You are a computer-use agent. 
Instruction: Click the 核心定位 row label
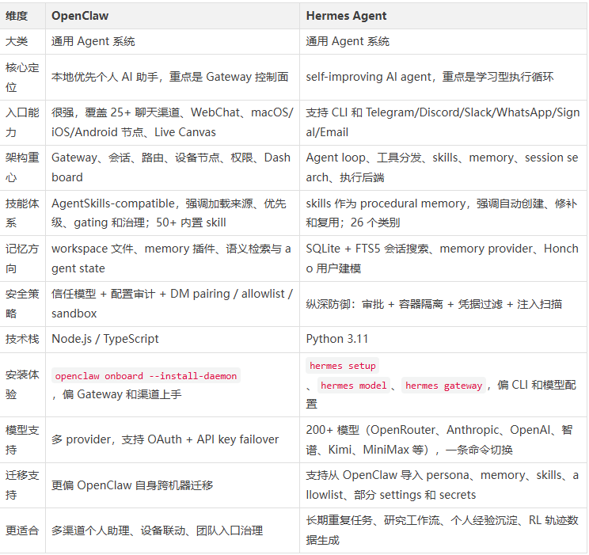point(22,77)
